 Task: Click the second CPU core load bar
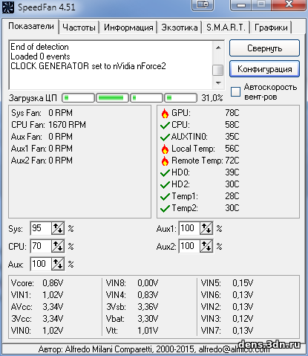click(x=112, y=98)
